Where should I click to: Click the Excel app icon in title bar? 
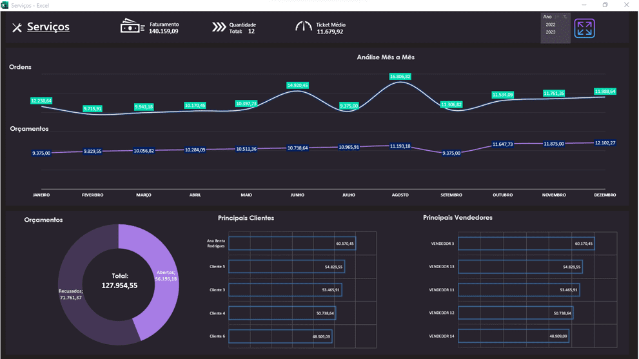click(x=5, y=5)
